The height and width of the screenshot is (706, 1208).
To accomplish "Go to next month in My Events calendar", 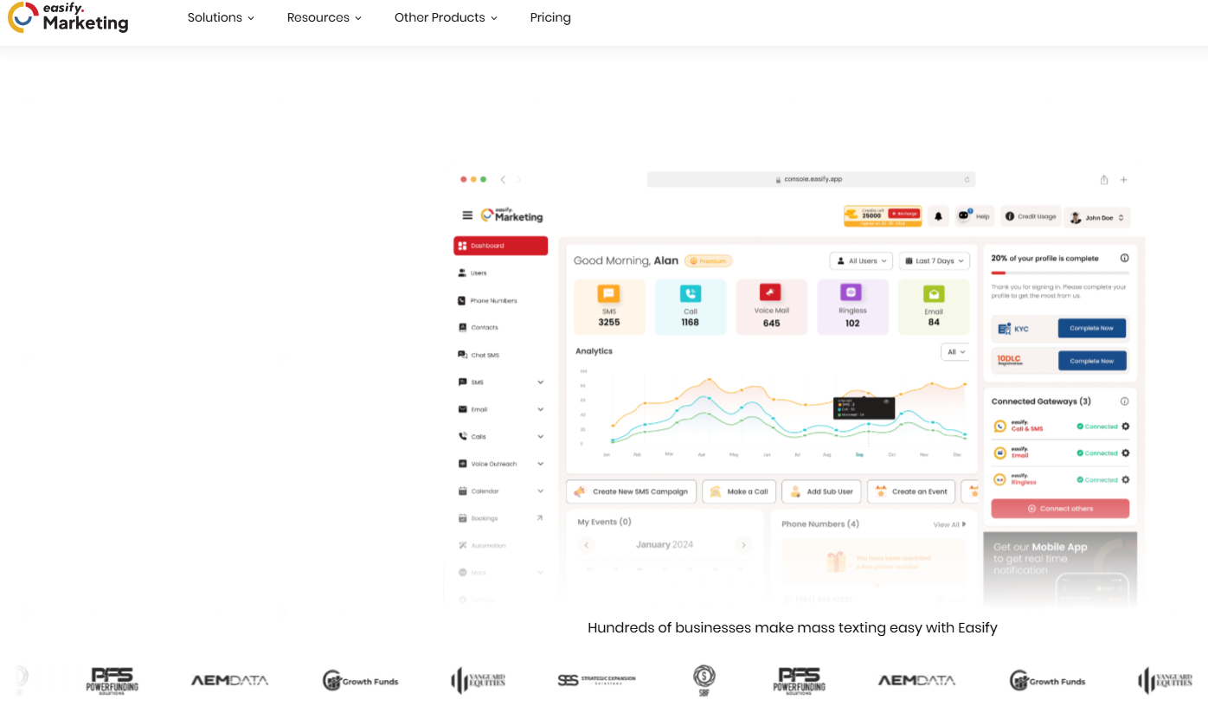I will (x=742, y=545).
